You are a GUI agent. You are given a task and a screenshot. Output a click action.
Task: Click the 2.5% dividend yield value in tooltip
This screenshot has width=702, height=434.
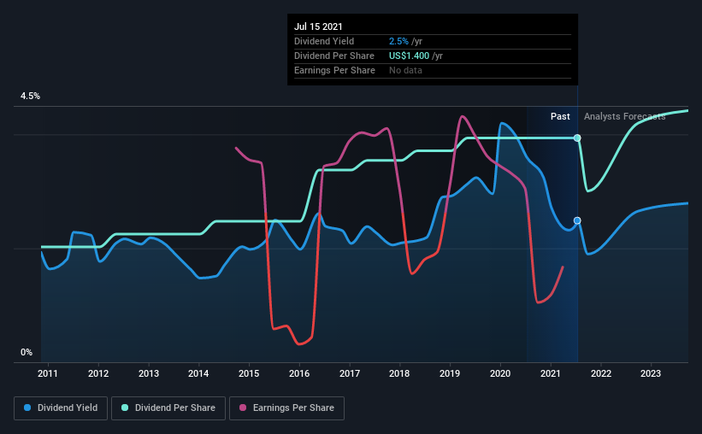tap(398, 41)
